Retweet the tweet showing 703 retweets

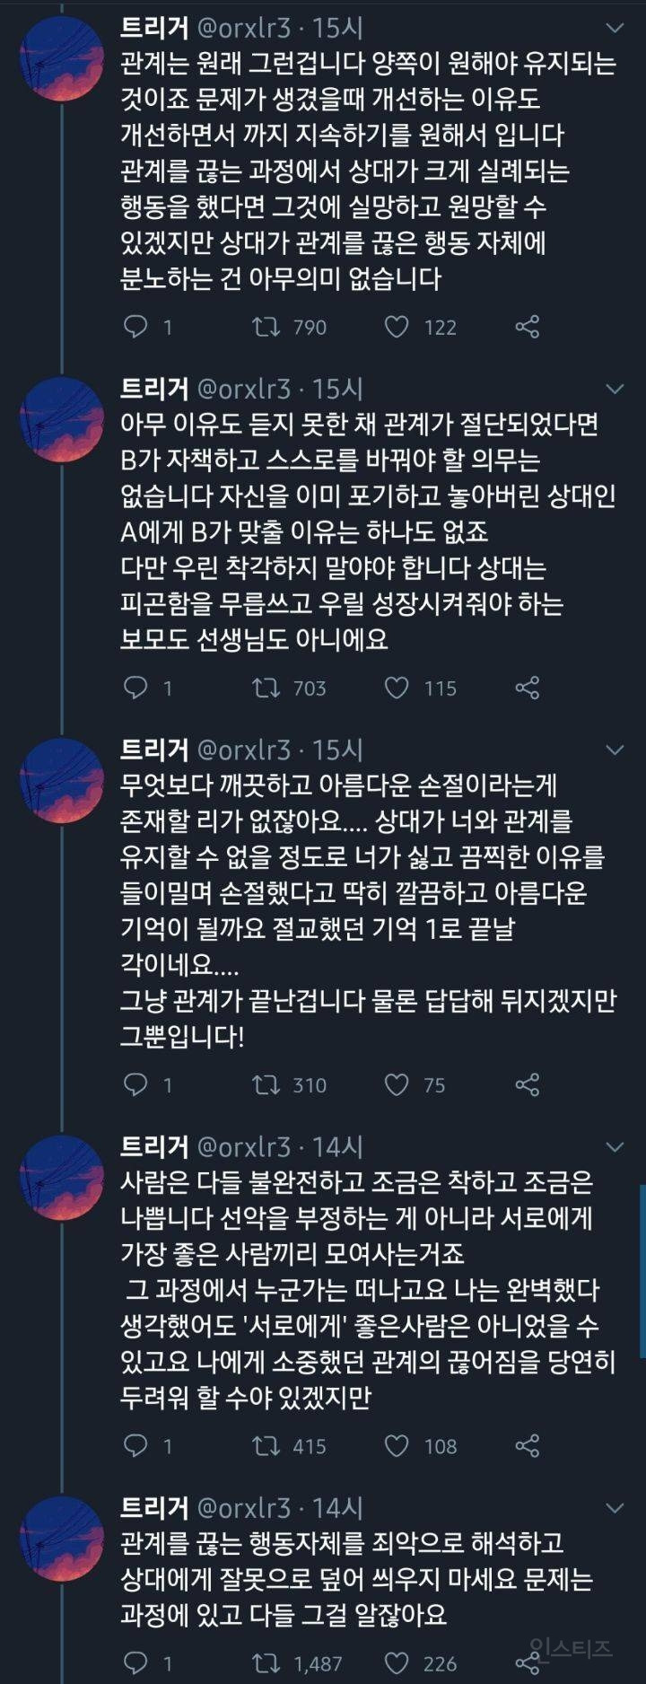[266, 688]
